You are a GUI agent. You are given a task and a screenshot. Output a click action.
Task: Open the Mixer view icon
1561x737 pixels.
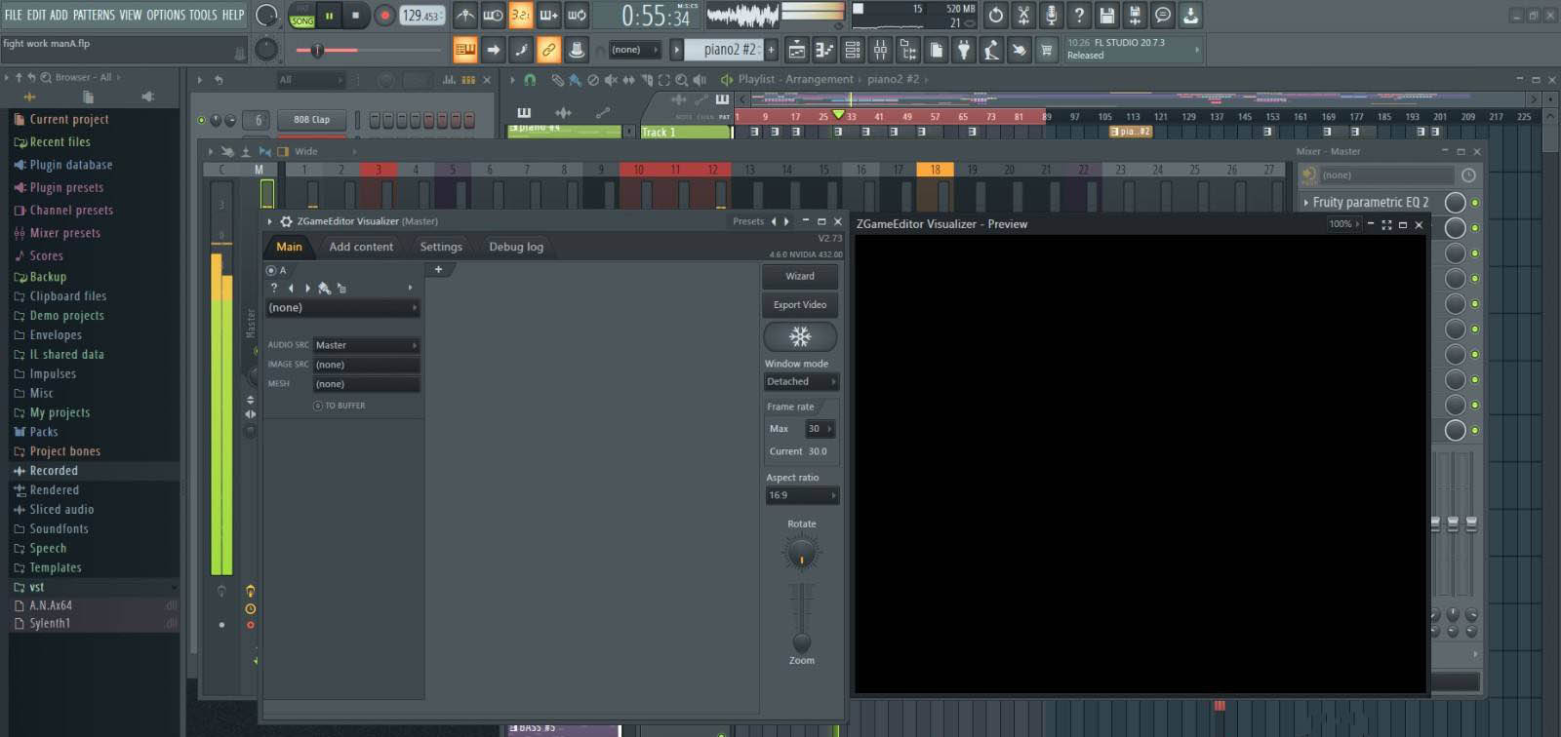pos(880,50)
